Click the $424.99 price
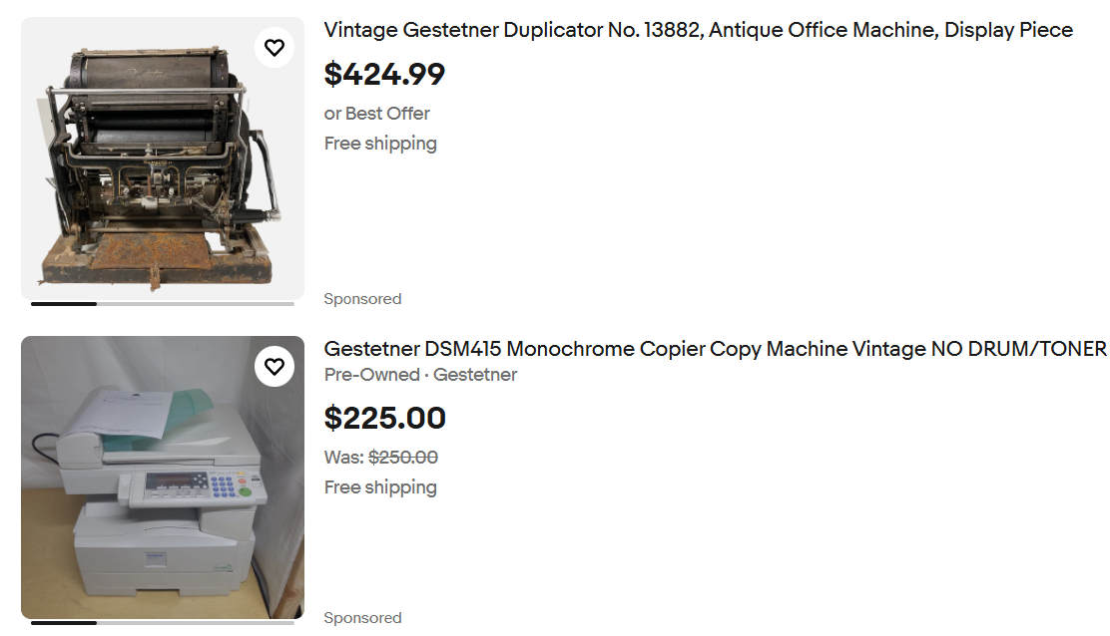Screen dimensions: 1110x636 384,74
